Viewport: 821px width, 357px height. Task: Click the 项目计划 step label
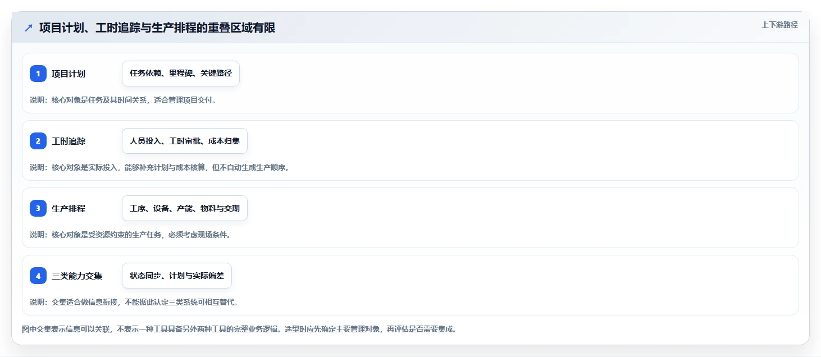click(69, 74)
